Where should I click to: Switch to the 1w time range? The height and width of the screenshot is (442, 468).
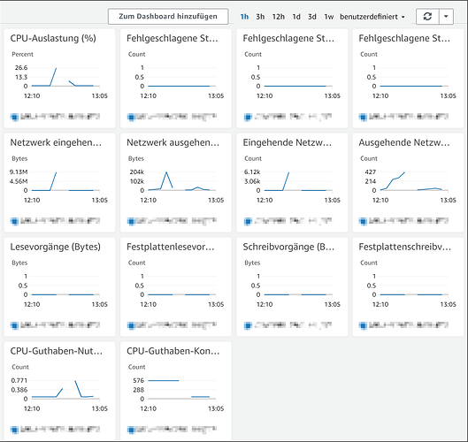pos(329,17)
